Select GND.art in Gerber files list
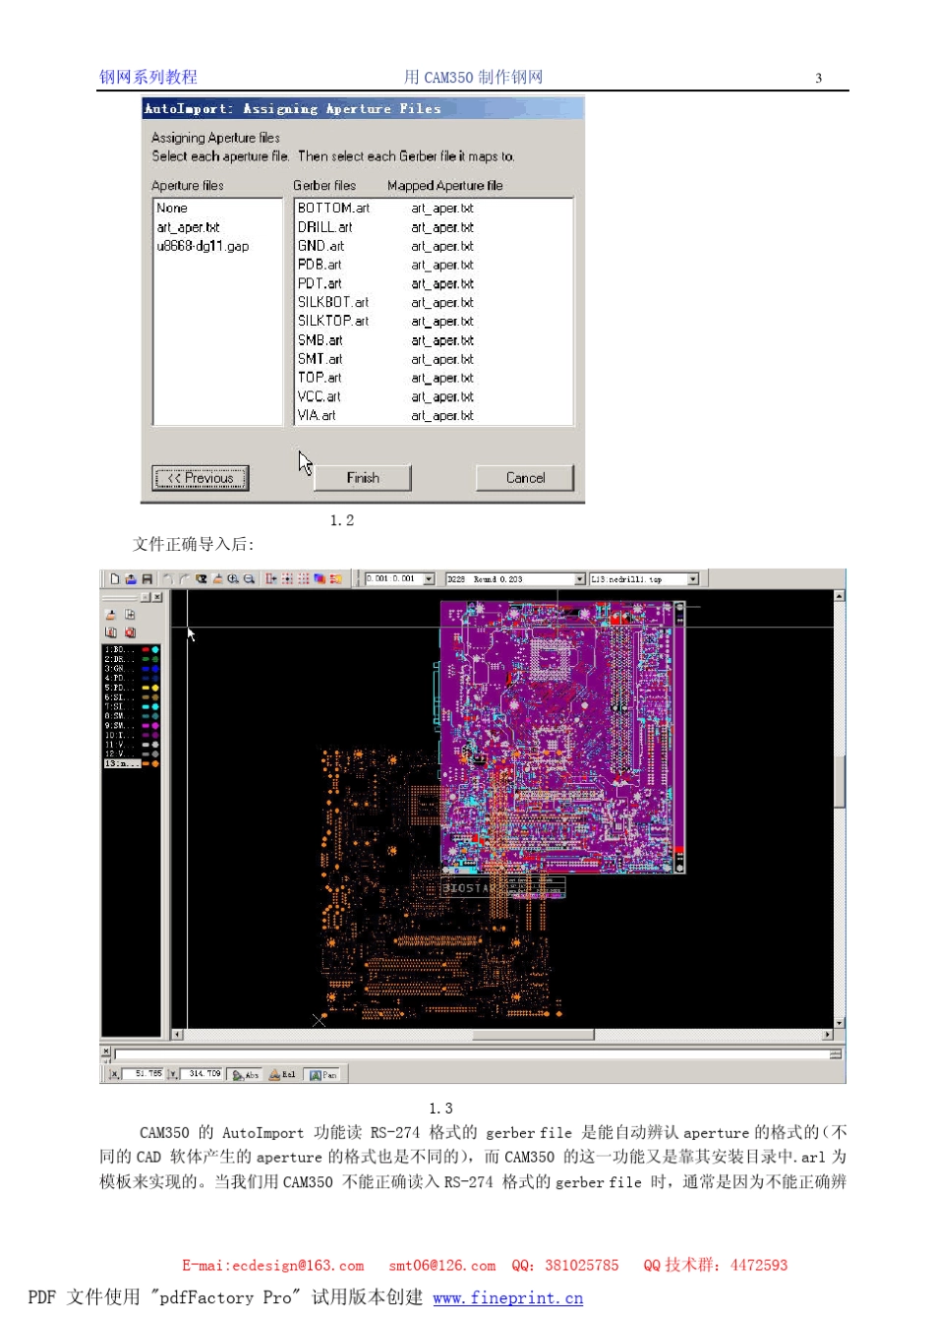Image resolution: width=934 pixels, height=1323 pixels. point(321,246)
